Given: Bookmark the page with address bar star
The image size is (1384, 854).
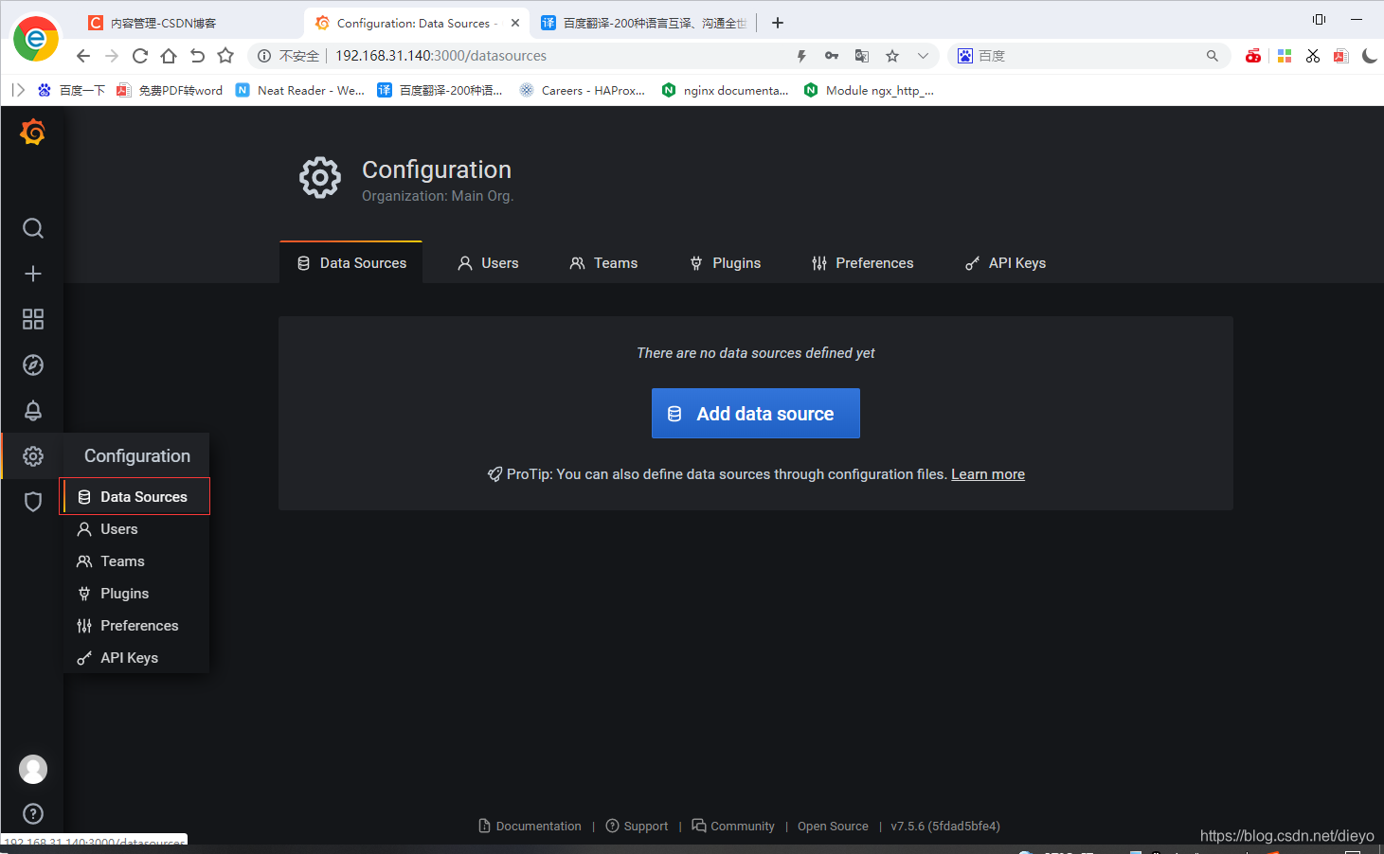Looking at the screenshot, I should click(892, 56).
